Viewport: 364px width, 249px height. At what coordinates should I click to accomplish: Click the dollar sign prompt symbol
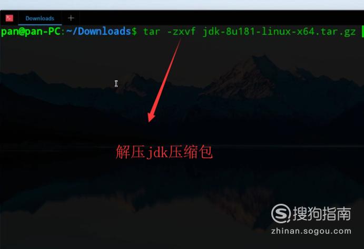pyautogui.click(x=134, y=31)
